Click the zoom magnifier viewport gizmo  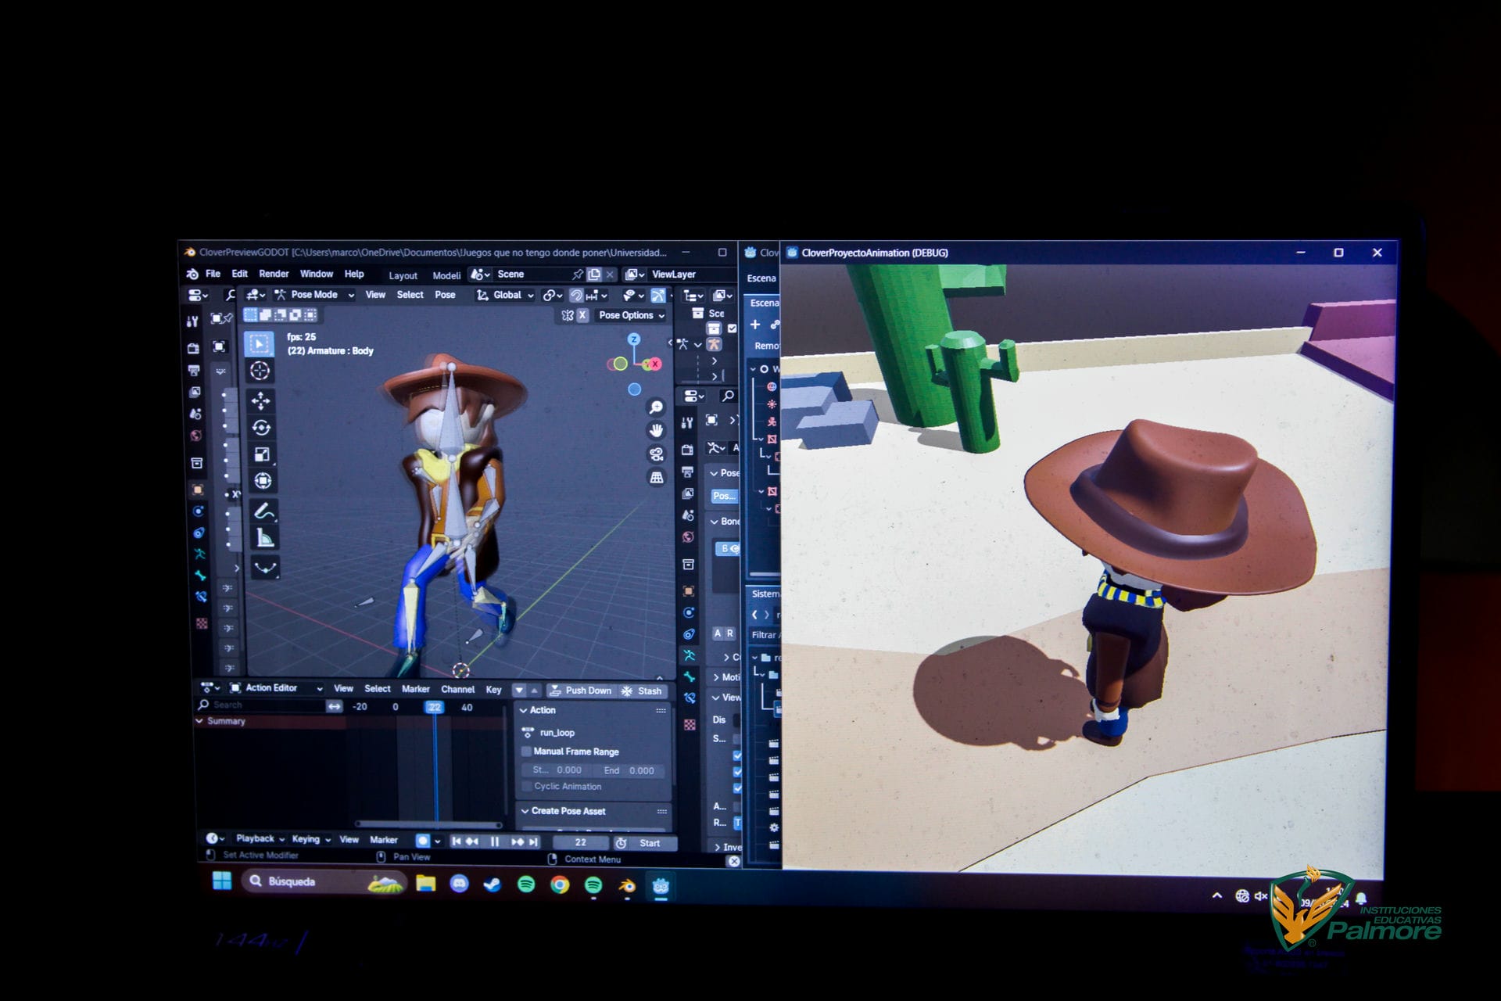[x=656, y=407]
